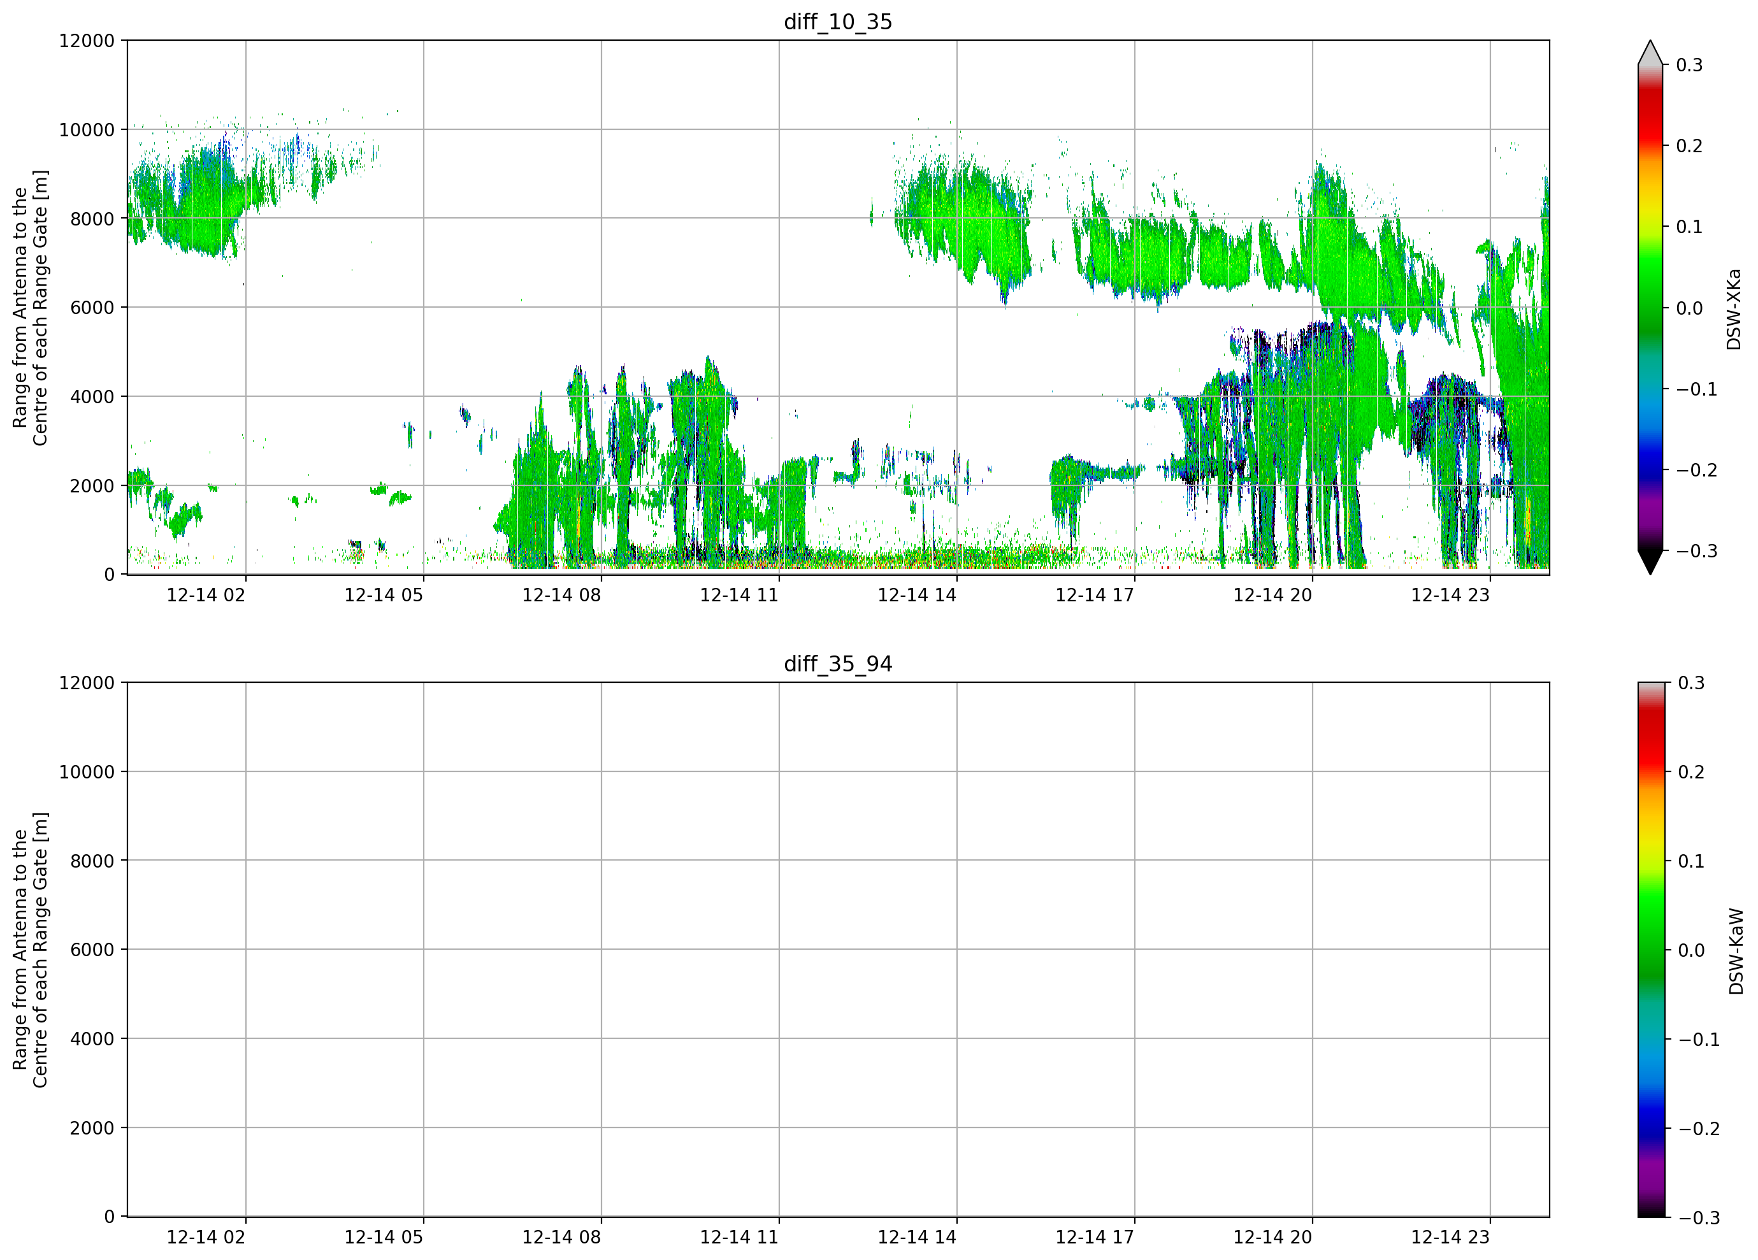Click the "0.0" tick on DSW-KaW colorbar

click(1690, 950)
